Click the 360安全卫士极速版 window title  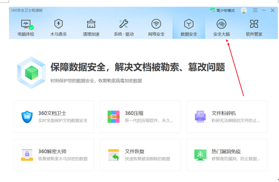pos(27,10)
